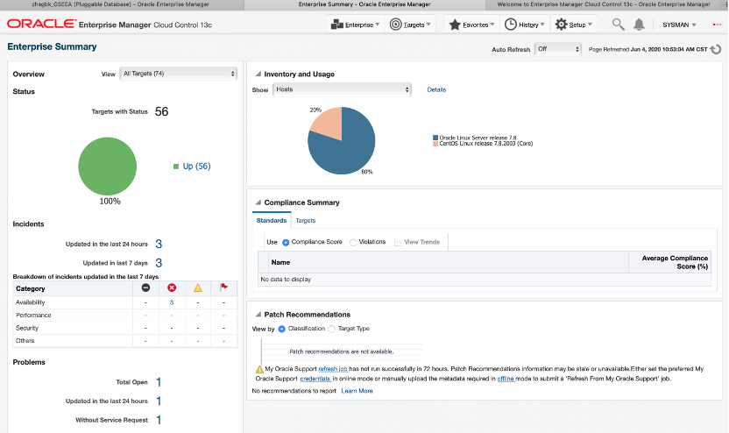Click the Others category row
Screen dimensions: 729x433
point(124,341)
